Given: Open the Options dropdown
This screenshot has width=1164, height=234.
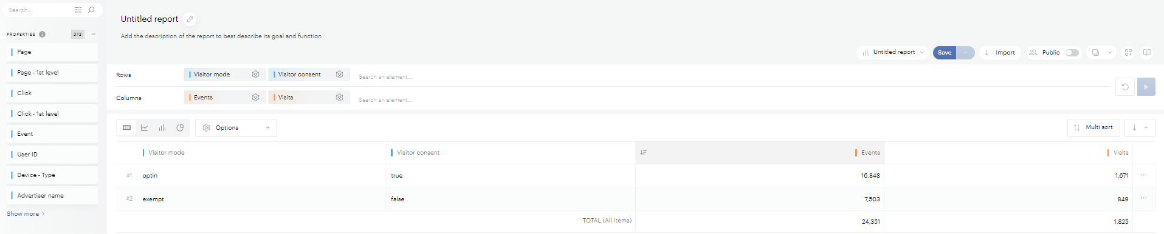Looking at the screenshot, I should click(236, 128).
